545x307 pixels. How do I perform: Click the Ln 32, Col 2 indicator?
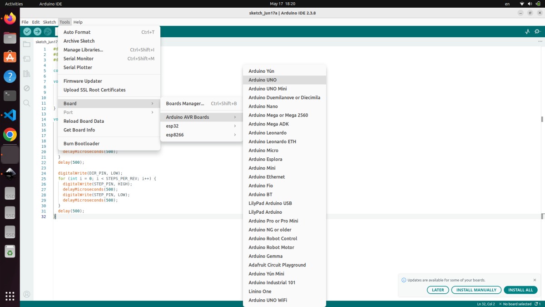486,304
